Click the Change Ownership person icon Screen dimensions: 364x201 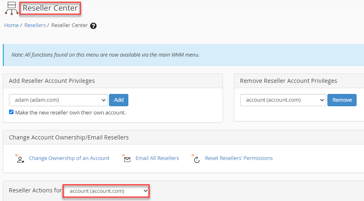pos(20,159)
